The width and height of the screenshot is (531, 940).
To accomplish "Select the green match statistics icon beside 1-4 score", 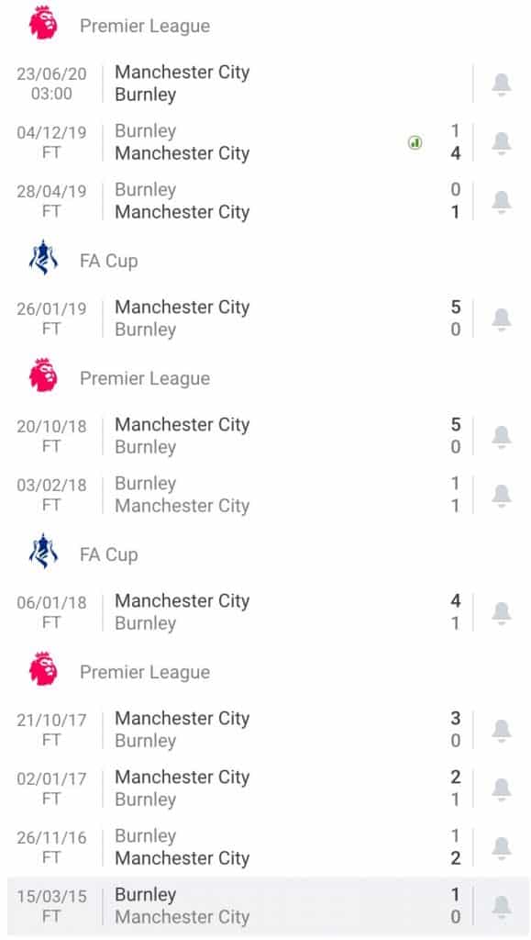I will (415, 141).
